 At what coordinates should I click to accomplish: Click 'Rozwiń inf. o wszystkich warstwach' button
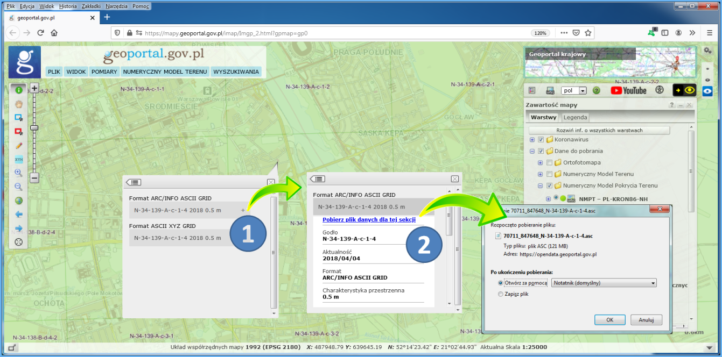coord(599,130)
